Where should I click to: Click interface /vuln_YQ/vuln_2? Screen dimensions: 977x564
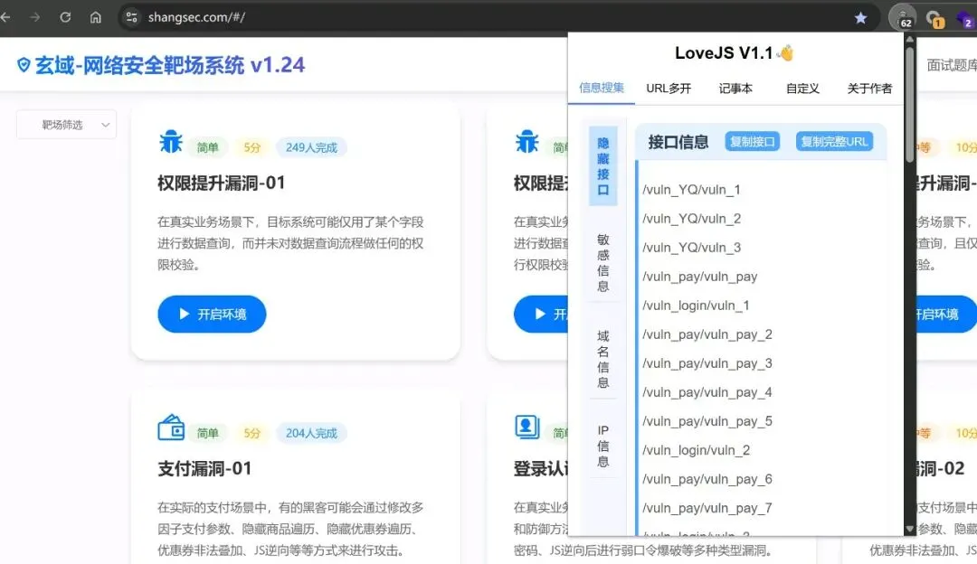tap(692, 219)
